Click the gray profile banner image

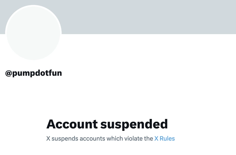point(147,17)
